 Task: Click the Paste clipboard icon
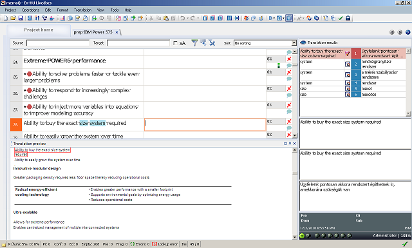pyautogui.click(x=166, y=18)
